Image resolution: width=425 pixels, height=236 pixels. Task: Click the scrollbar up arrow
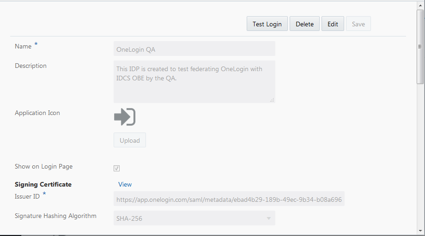[420, 6]
